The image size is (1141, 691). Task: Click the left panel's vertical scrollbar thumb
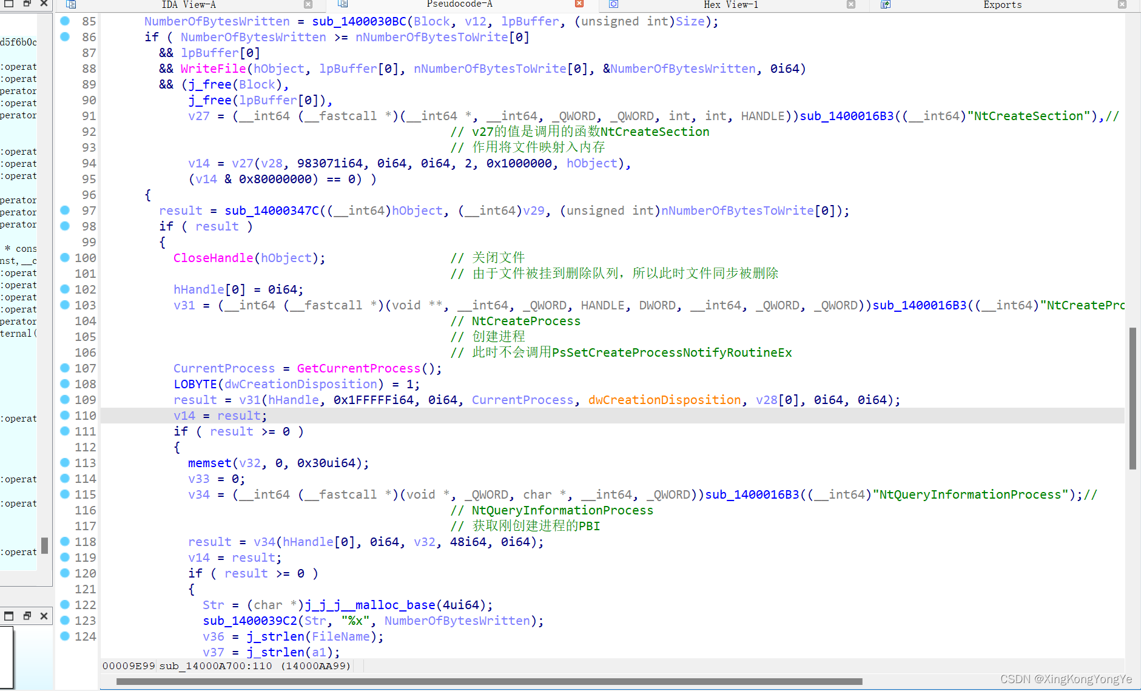pos(44,545)
